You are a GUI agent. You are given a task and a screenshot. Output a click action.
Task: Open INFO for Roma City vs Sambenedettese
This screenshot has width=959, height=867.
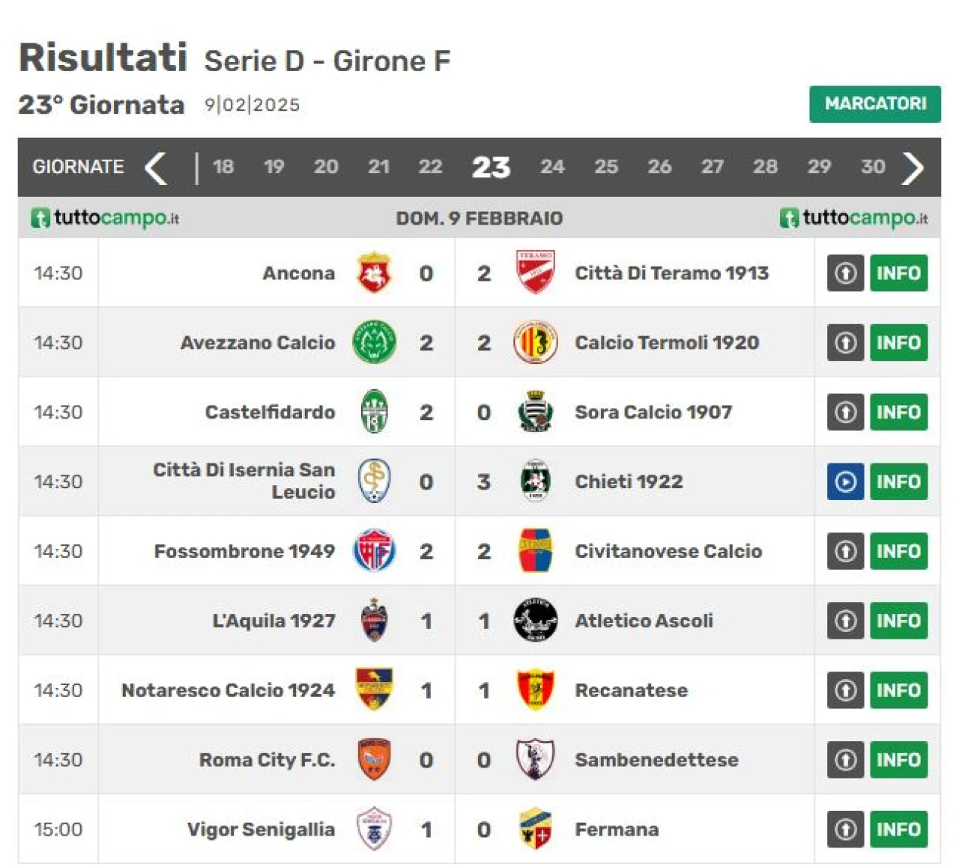[898, 759]
